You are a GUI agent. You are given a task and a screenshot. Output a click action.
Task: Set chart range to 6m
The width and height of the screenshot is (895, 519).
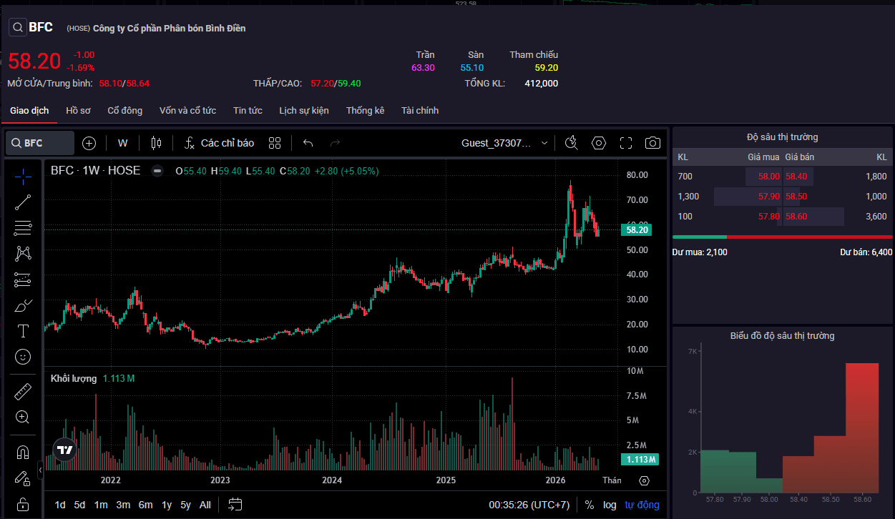coord(145,505)
